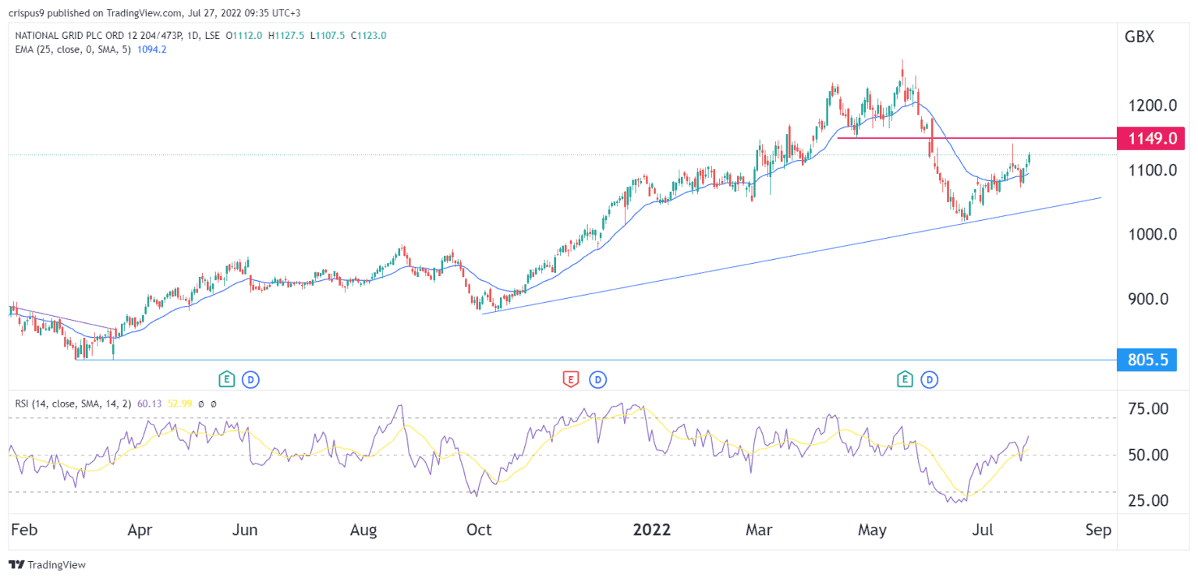The width and height of the screenshot is (1198, 579).
Task: Click the "2022" label on the time axis
Action: pos(653,530)
